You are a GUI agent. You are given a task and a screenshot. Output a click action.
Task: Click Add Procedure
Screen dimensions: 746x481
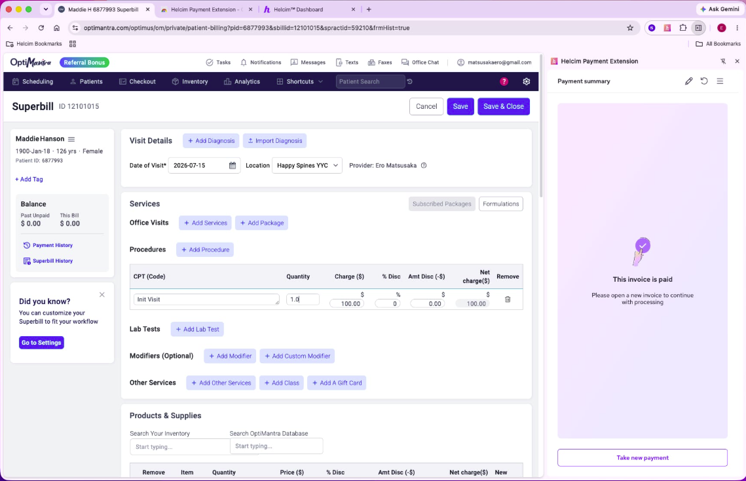click(205, 250)
